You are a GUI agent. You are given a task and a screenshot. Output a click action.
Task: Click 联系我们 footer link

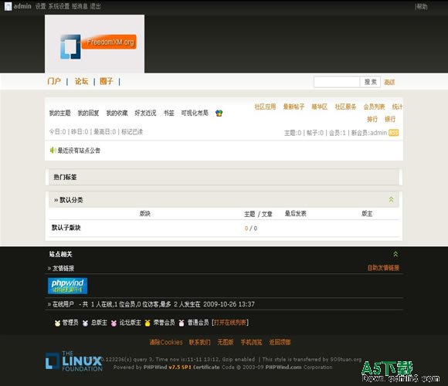click(200, 342)
